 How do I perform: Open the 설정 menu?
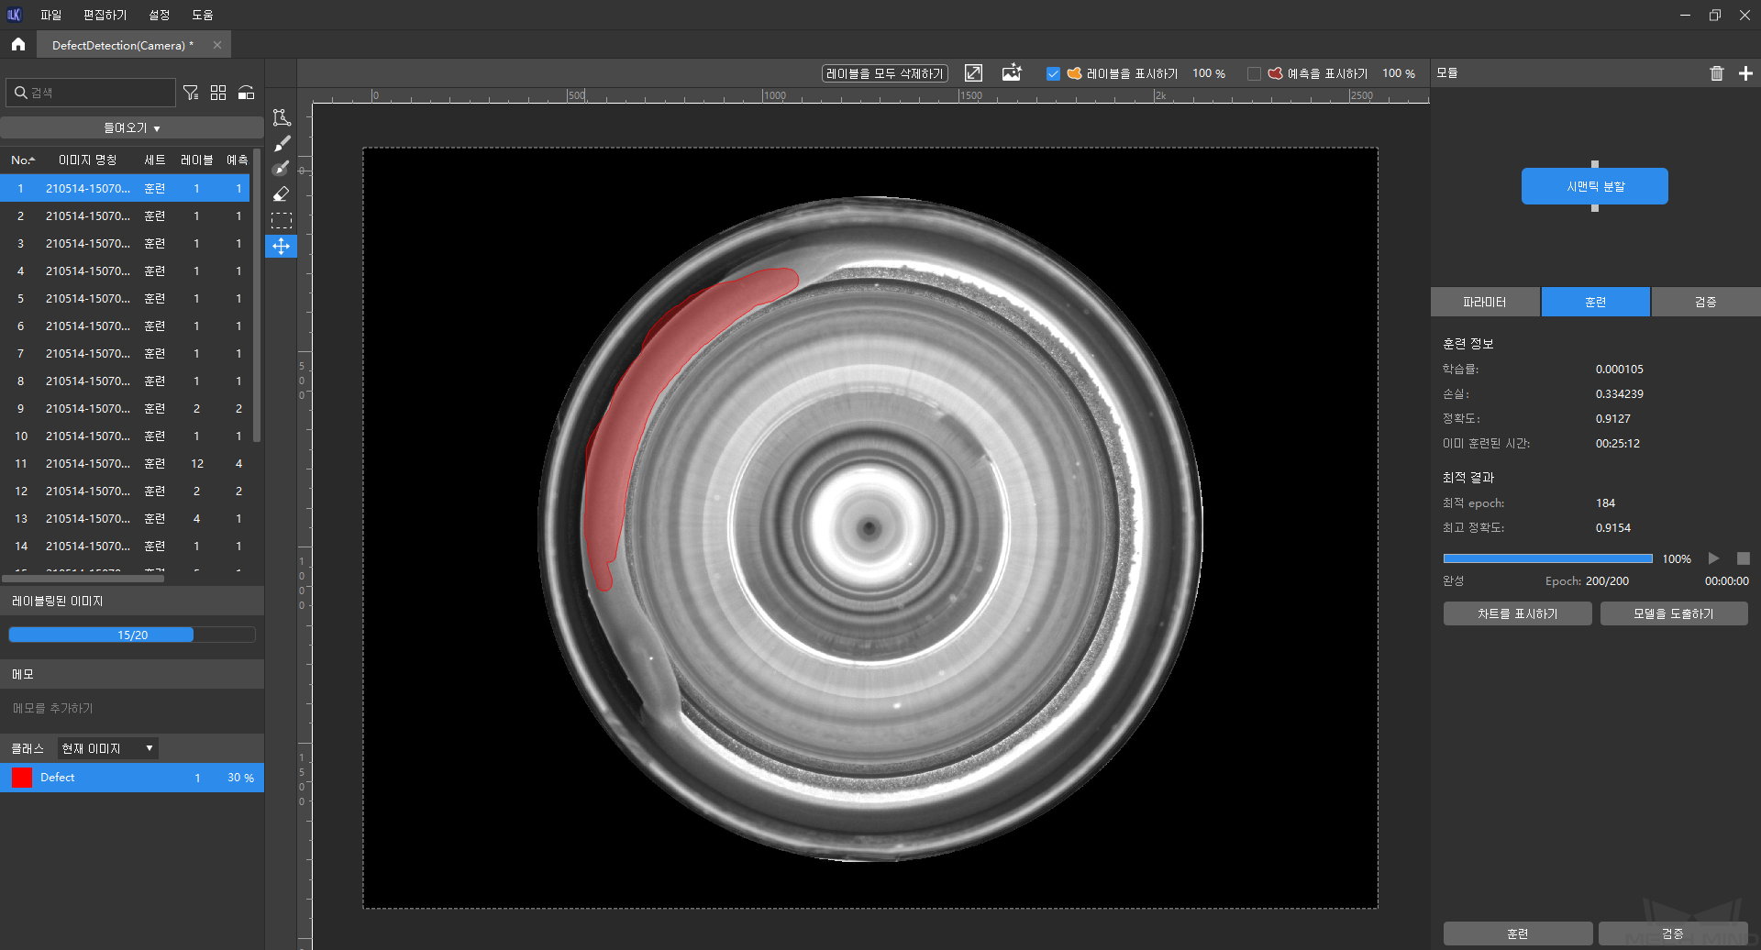tap(160, 15)
